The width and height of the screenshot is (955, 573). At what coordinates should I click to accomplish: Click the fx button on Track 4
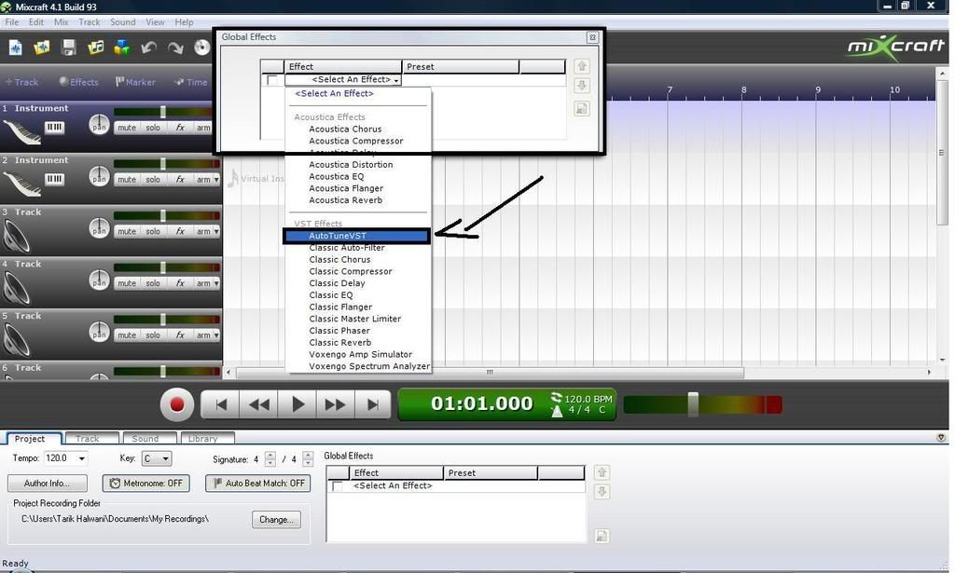[180, 283]
